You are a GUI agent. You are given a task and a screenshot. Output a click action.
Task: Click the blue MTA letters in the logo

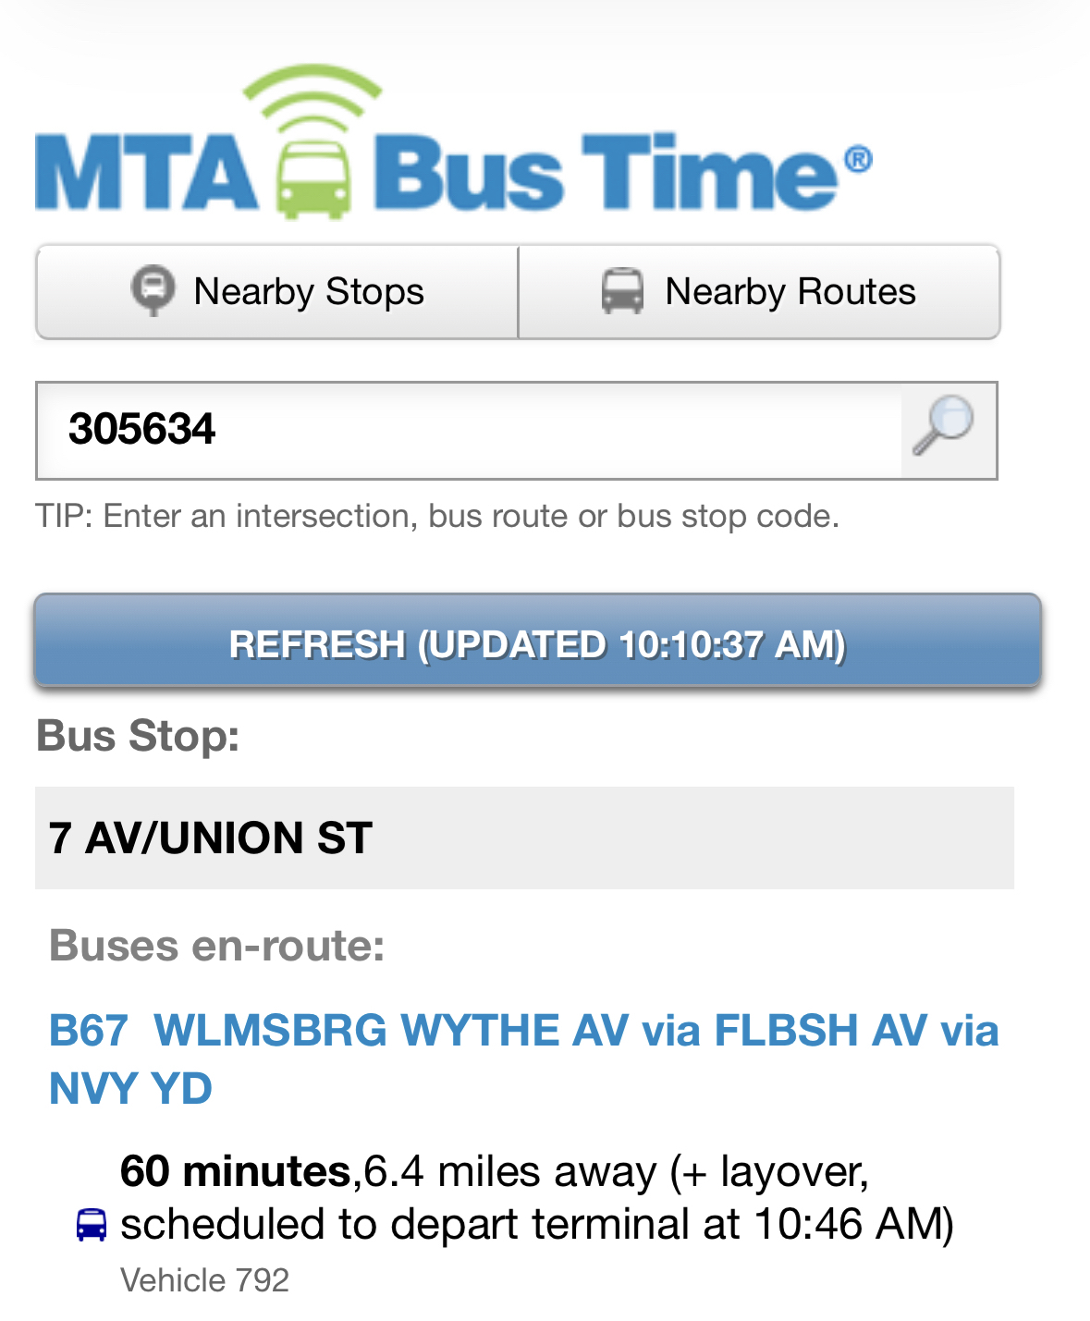point(146,175)
